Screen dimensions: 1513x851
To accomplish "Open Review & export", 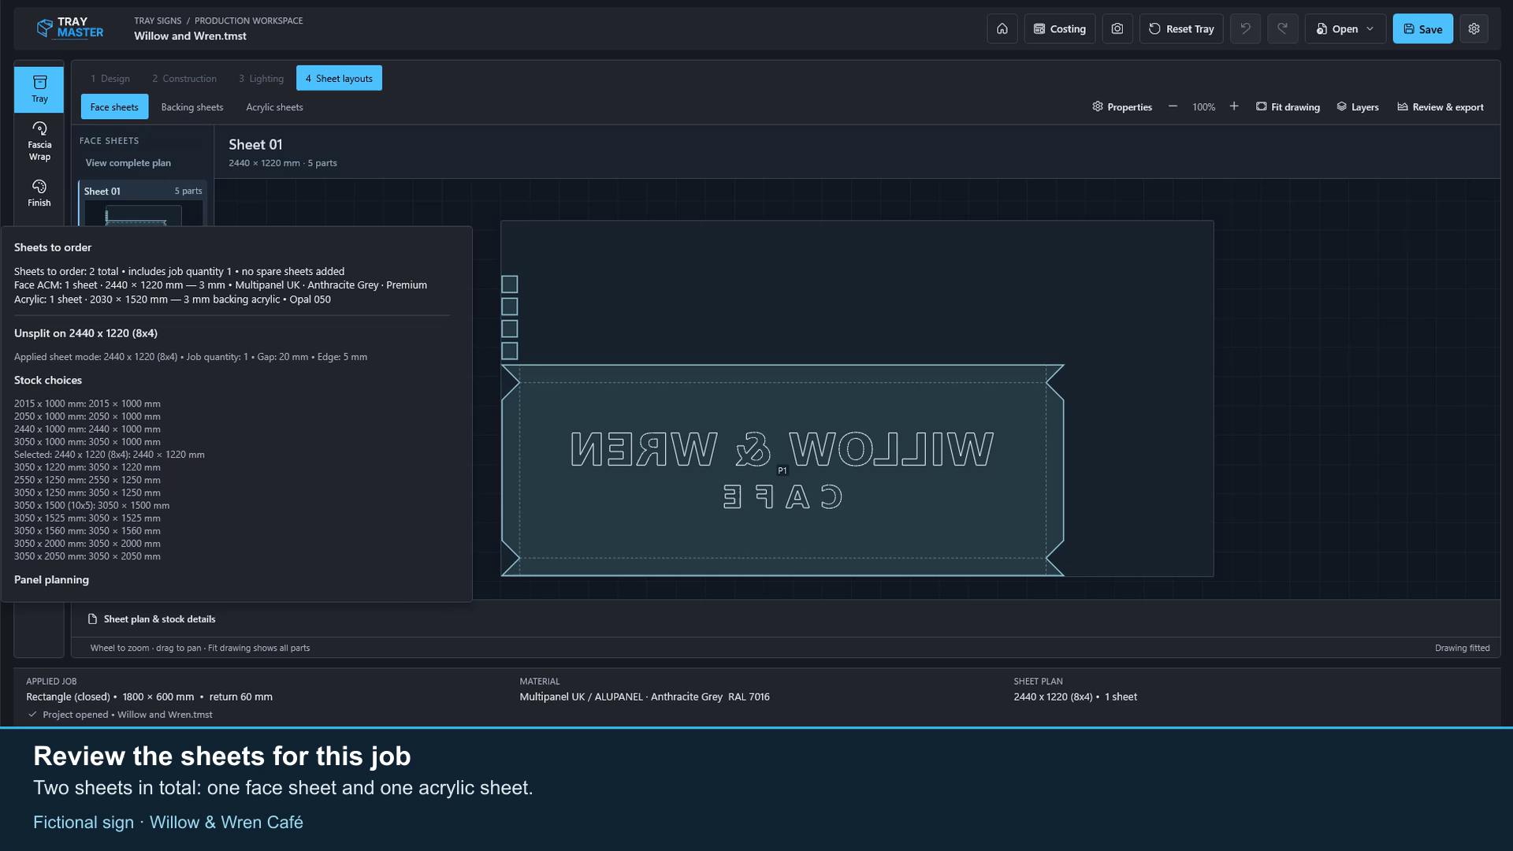I will [1440, 106].
